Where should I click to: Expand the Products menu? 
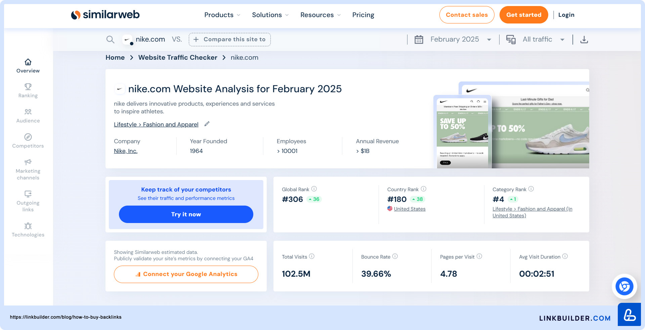click(222, 15)
